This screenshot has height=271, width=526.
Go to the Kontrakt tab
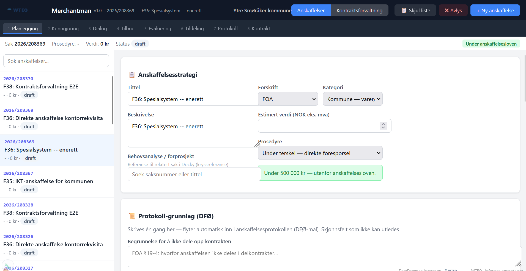(259, 29)
